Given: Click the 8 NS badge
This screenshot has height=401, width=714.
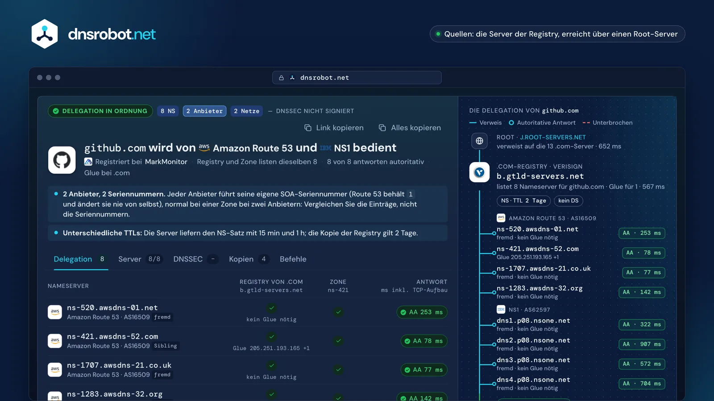Looking at the screenshot, I should point(168,111).
